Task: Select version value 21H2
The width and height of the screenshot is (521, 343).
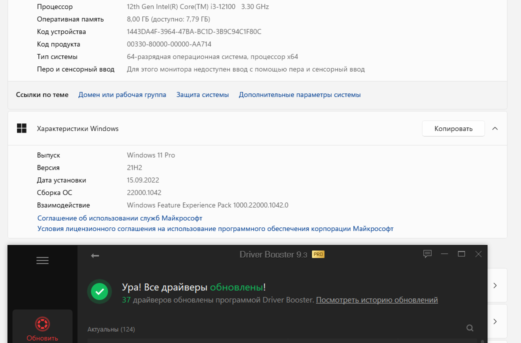Action: tap(134, 168)
